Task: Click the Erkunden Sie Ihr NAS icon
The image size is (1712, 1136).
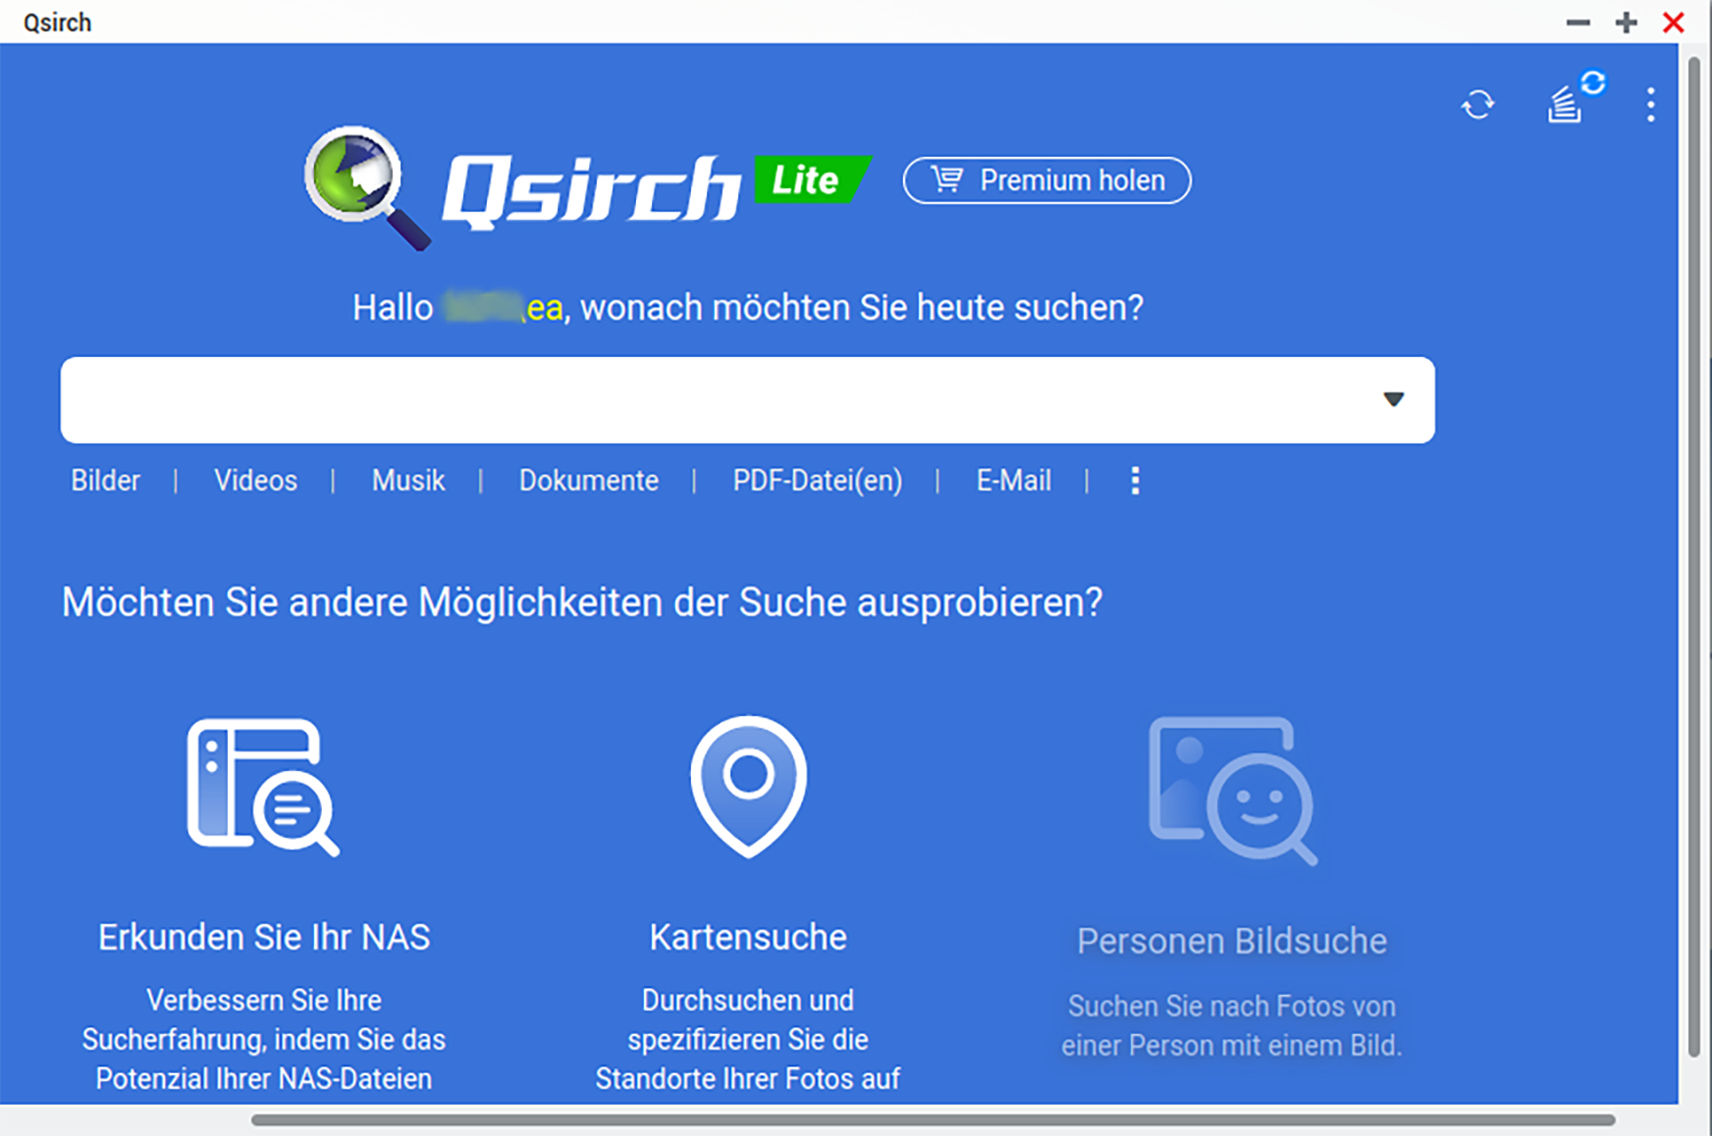Action: click(263, 787)
